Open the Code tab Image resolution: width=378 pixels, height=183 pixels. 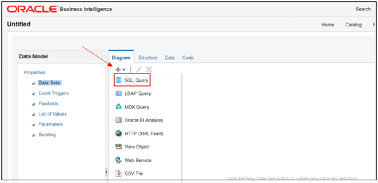click(x=188, y=58)
